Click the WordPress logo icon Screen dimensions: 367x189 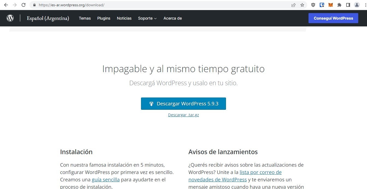(x=10, y=18)
